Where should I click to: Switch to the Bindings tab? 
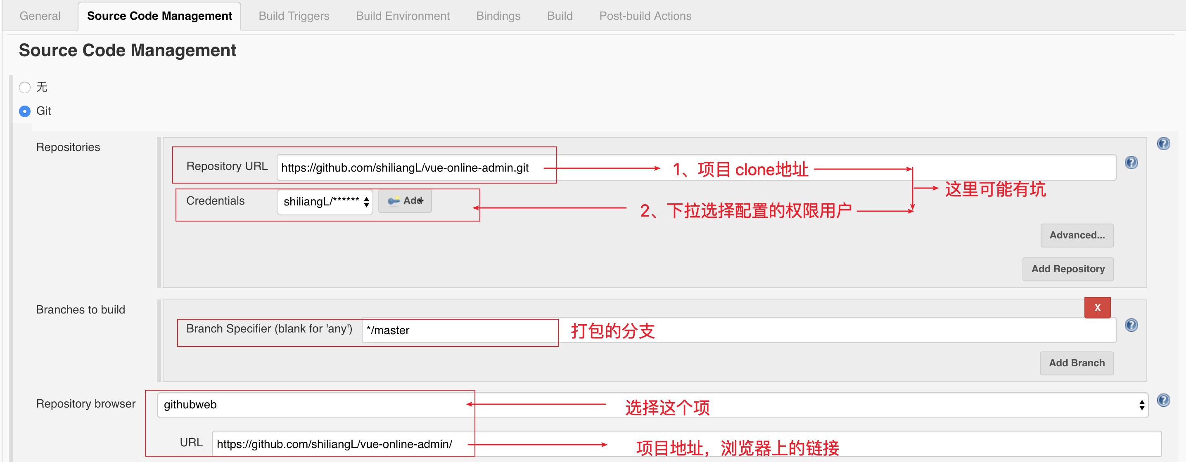[x=498, y=16]
